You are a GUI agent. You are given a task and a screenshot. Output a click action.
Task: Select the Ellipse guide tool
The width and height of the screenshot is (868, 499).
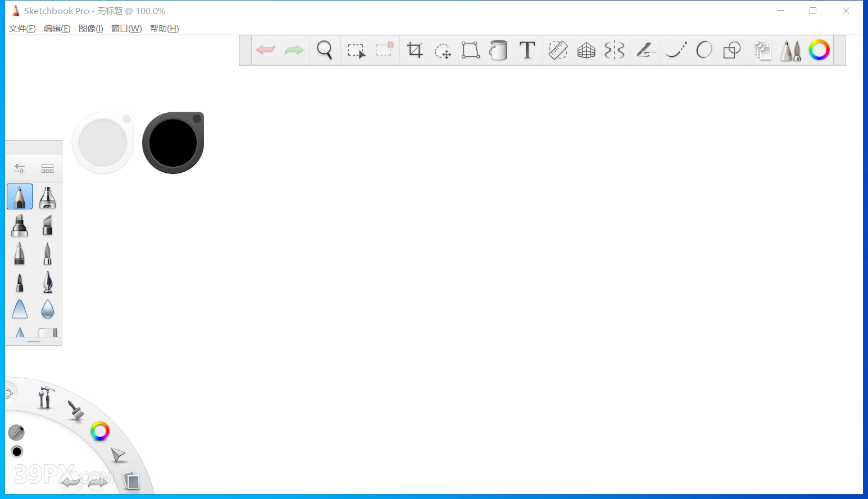[x=704, y=50]
